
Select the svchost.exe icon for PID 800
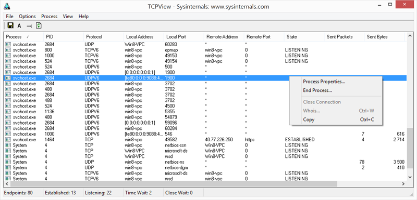8,50
